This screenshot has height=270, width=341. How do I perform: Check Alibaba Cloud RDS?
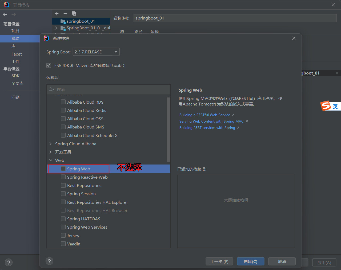(x=63, y=102)
